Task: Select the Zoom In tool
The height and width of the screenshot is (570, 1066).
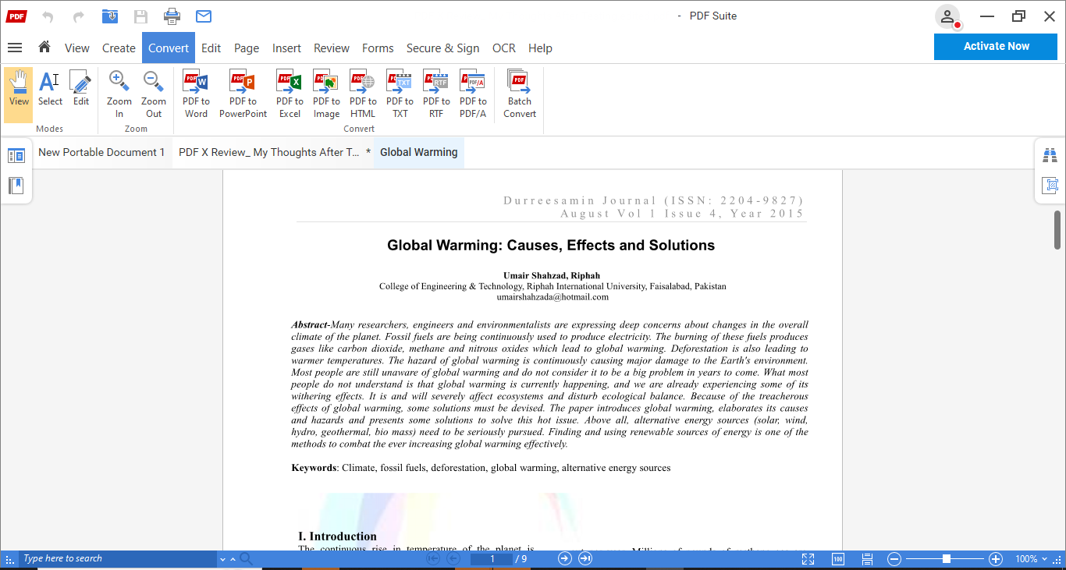Action: pos(119,93)
